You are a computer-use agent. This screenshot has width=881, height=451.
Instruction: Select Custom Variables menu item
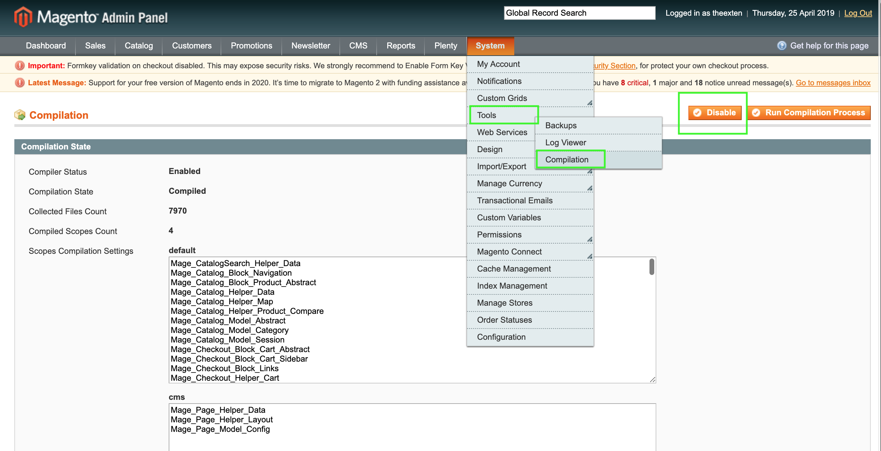(530, 218)
